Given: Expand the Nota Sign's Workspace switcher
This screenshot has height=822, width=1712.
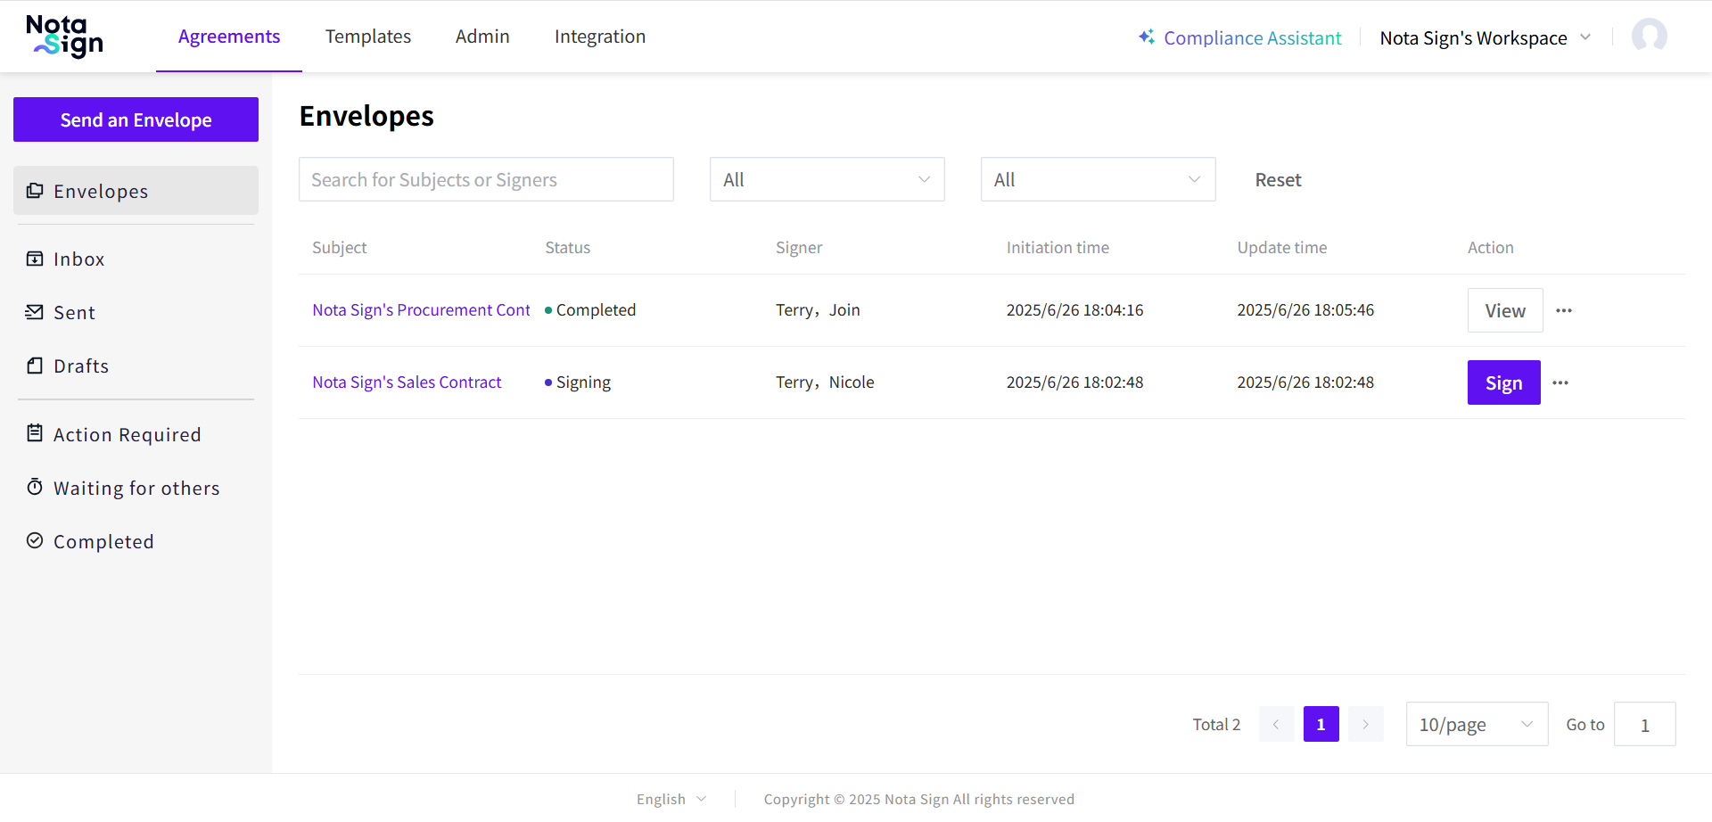Looking at the screenshot, I should 1485,38.
